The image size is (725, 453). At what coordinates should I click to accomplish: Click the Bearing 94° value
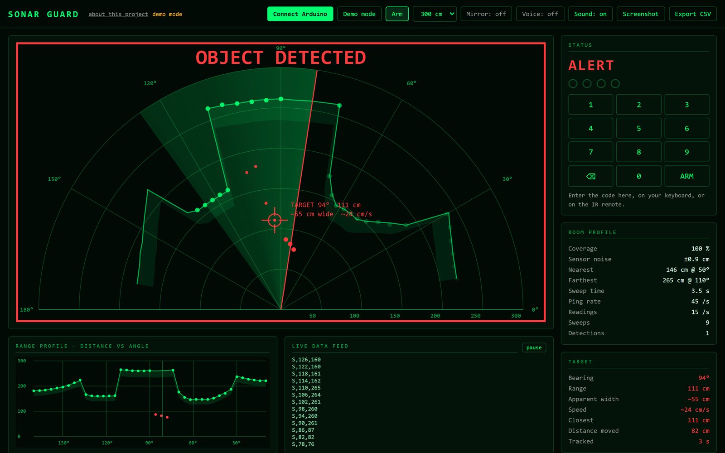704,378
